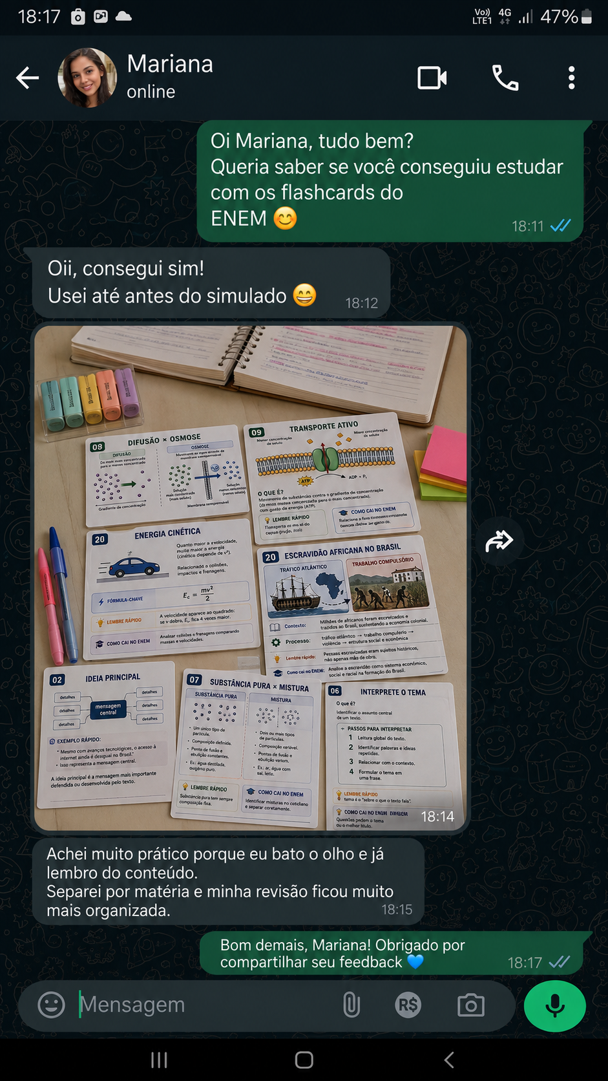Start a voice call with Mariana

[x=505, y=78]
